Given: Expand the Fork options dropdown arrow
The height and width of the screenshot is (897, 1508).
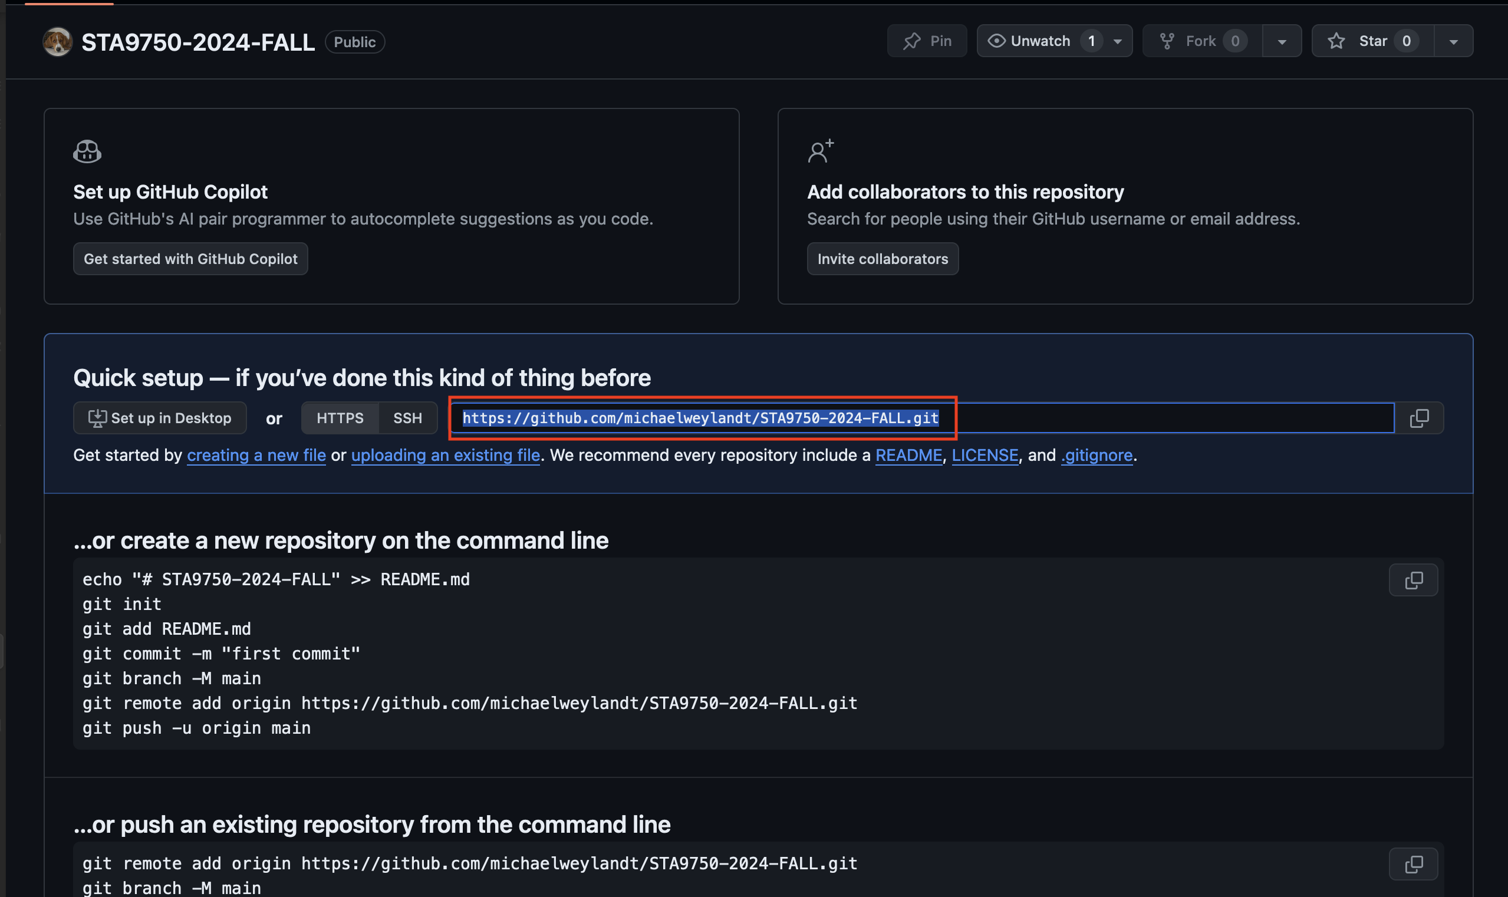Looking at the screenshot, I should tap(1282, 41).
